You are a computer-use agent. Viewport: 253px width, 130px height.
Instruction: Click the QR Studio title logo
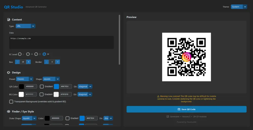click(14, 7)
